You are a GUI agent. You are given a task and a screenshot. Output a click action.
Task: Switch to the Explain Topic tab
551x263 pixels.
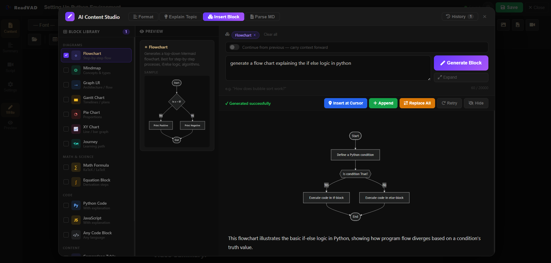(x=181, y=17)
